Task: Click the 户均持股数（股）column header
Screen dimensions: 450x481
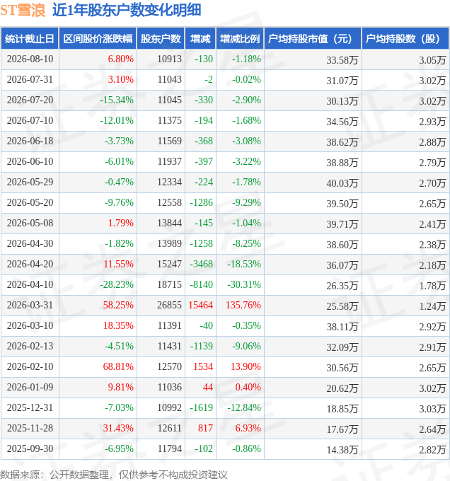Action: click(405, 39)
